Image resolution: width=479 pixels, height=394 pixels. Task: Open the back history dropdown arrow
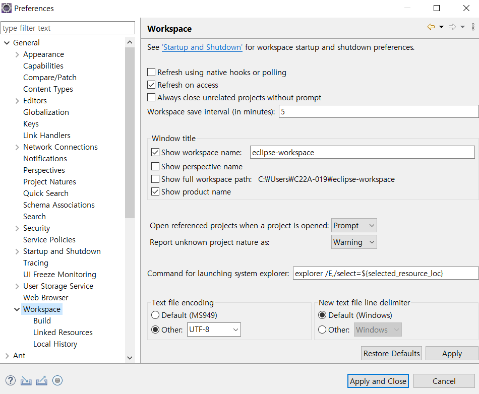pos(441,27)
